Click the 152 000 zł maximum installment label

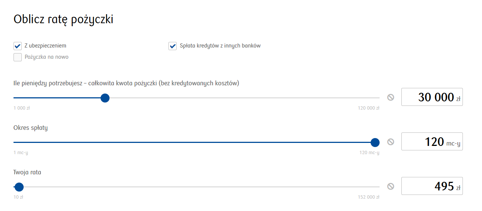368,197
